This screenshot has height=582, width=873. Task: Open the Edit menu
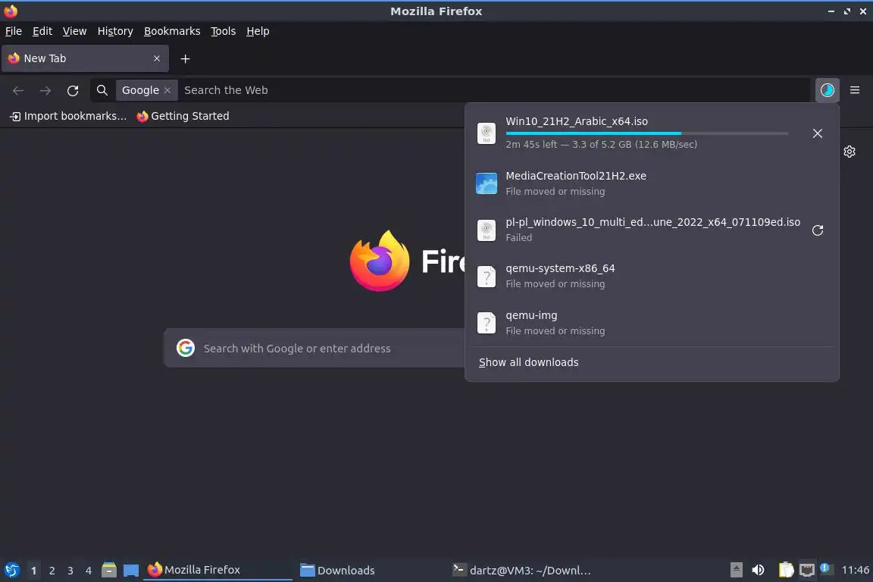click(x=42, y=31)
